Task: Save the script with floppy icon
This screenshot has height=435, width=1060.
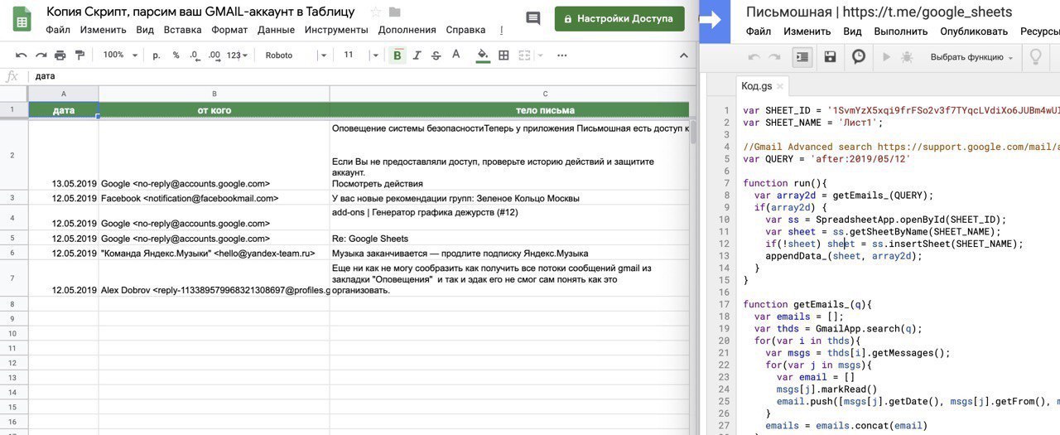Action: pos(830,57)
